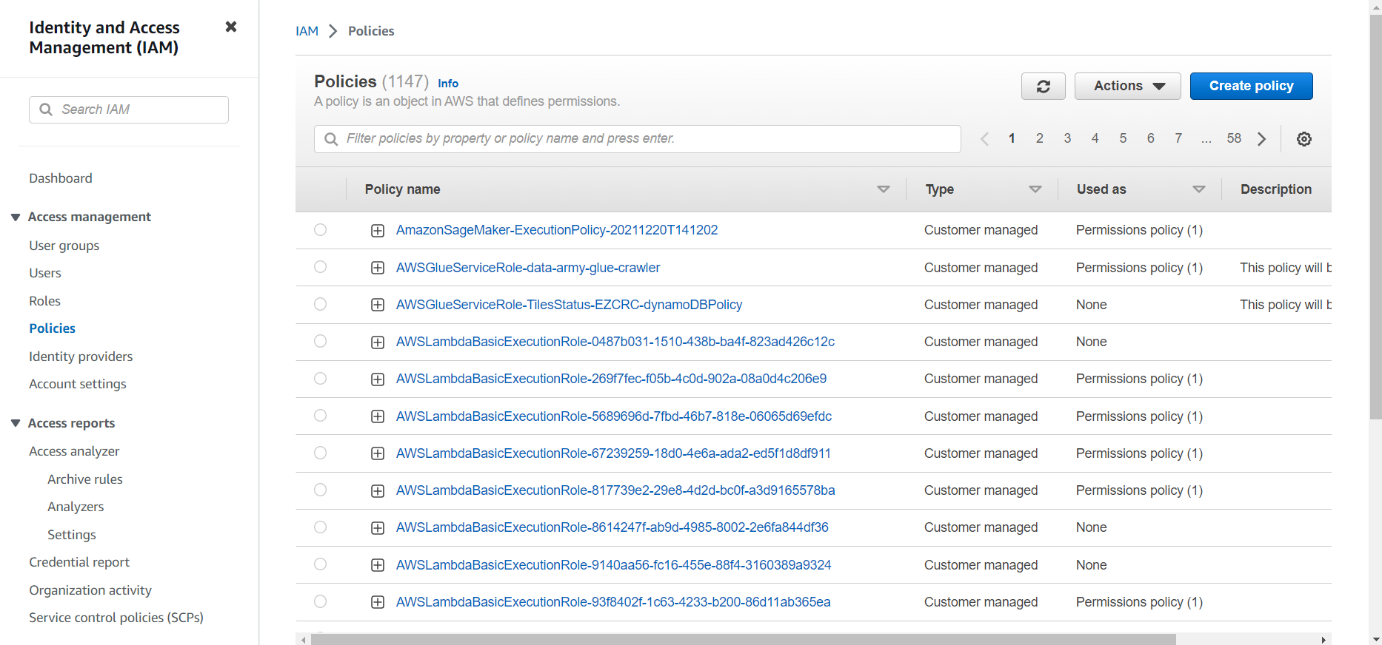
Task: Select AWSGlueServiceRole-data-army-glue-crawler radio button
Action: coord(320,266)
